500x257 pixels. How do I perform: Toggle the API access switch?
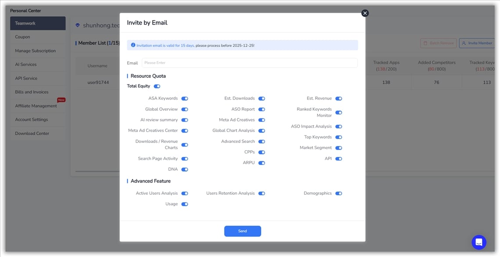(339, 159)
